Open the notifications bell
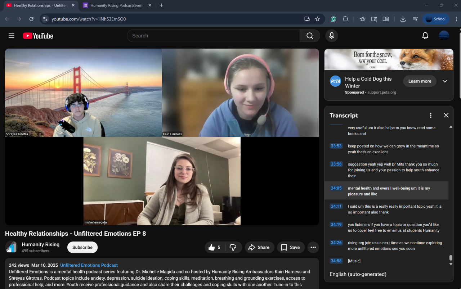 coord(425,36)
